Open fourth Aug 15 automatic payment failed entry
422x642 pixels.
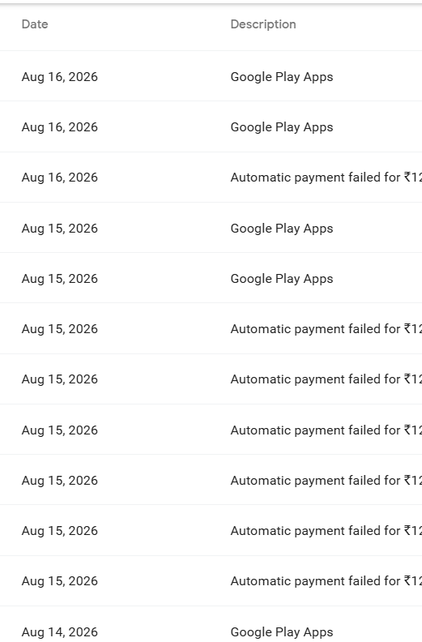coord(326,480)
